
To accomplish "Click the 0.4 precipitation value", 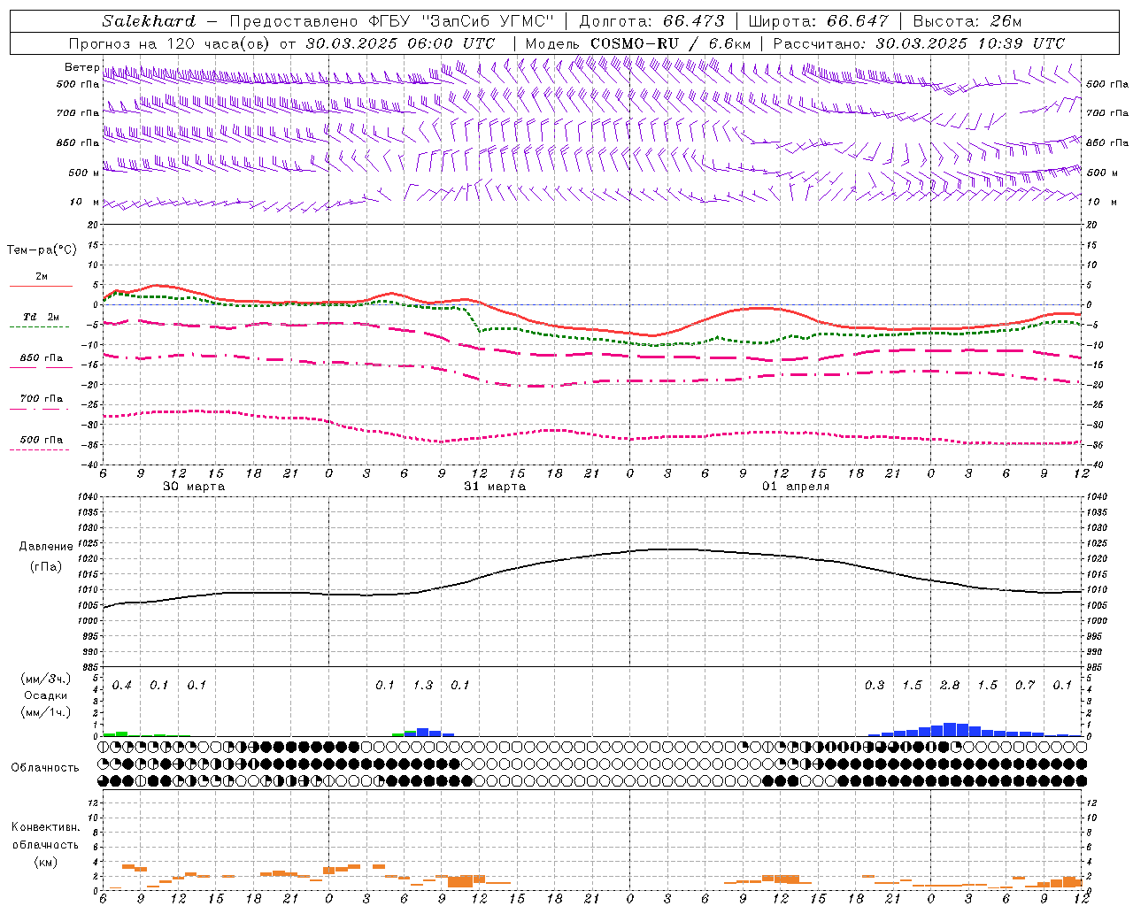I will [x=122, y=686].
